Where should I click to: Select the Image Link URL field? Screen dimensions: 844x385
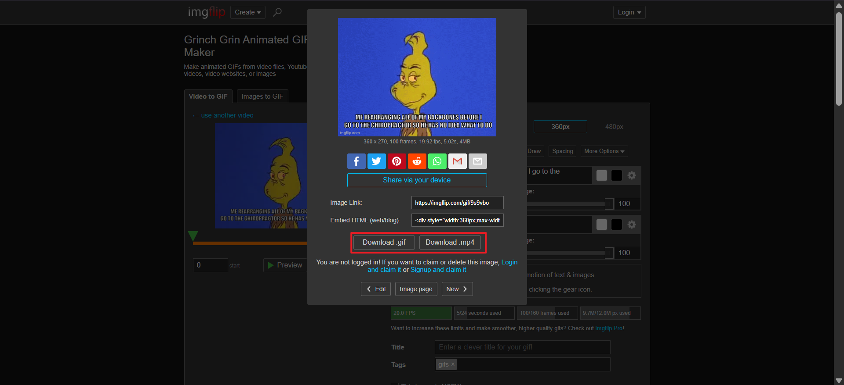[x=457, y=203]
